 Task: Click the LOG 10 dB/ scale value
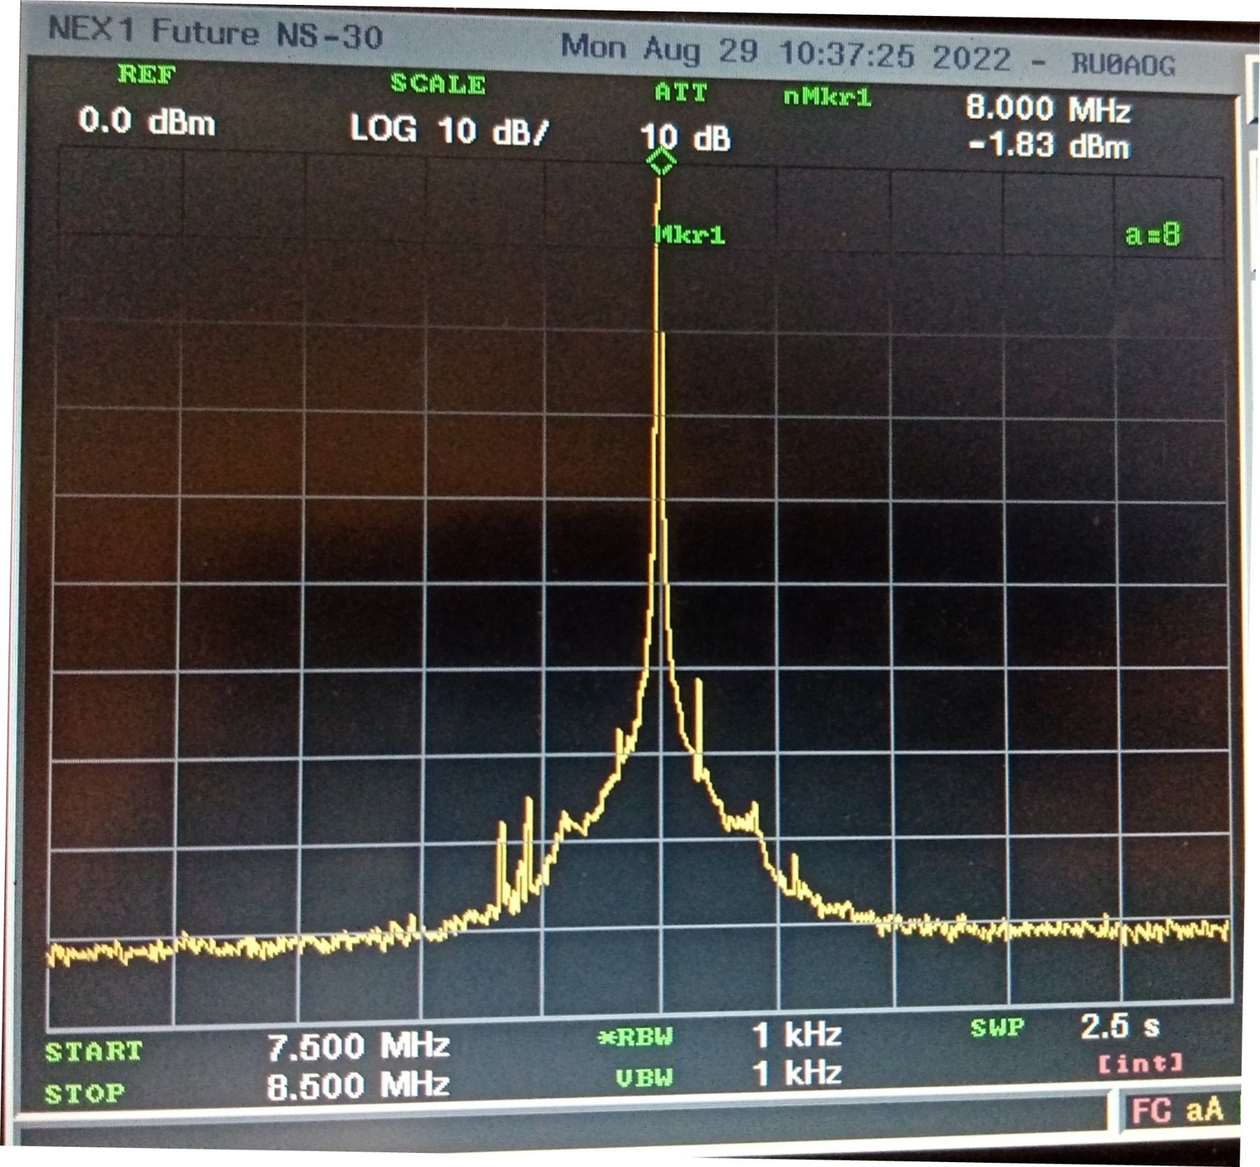click(449, 130)
